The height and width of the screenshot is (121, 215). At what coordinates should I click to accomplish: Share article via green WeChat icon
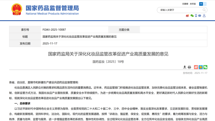(205, 67)
